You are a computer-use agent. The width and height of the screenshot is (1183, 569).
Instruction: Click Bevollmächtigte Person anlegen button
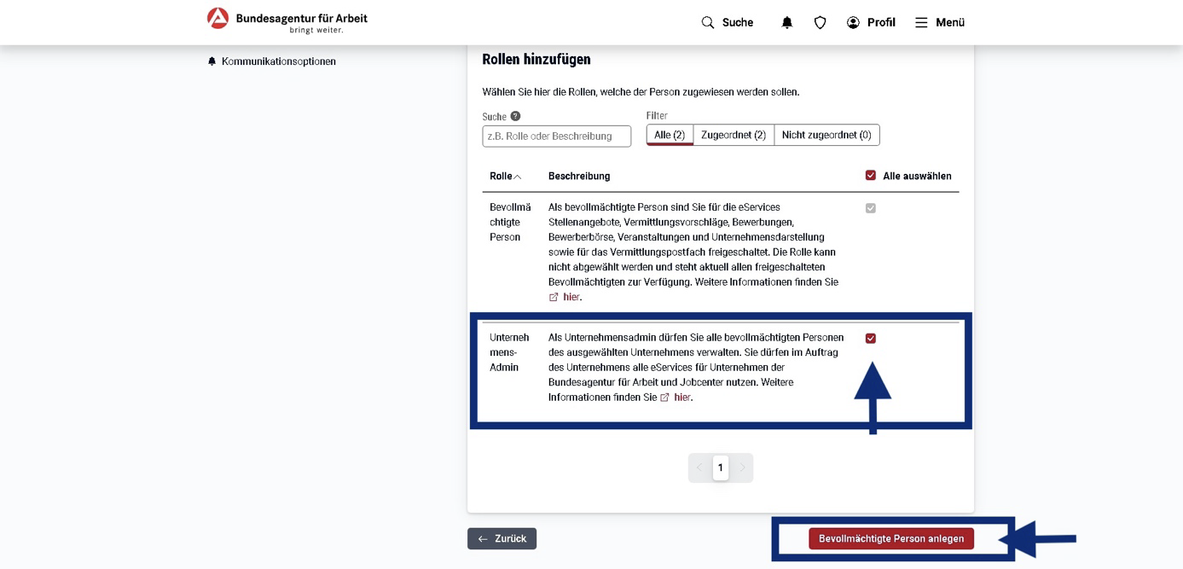click(890, 539)
